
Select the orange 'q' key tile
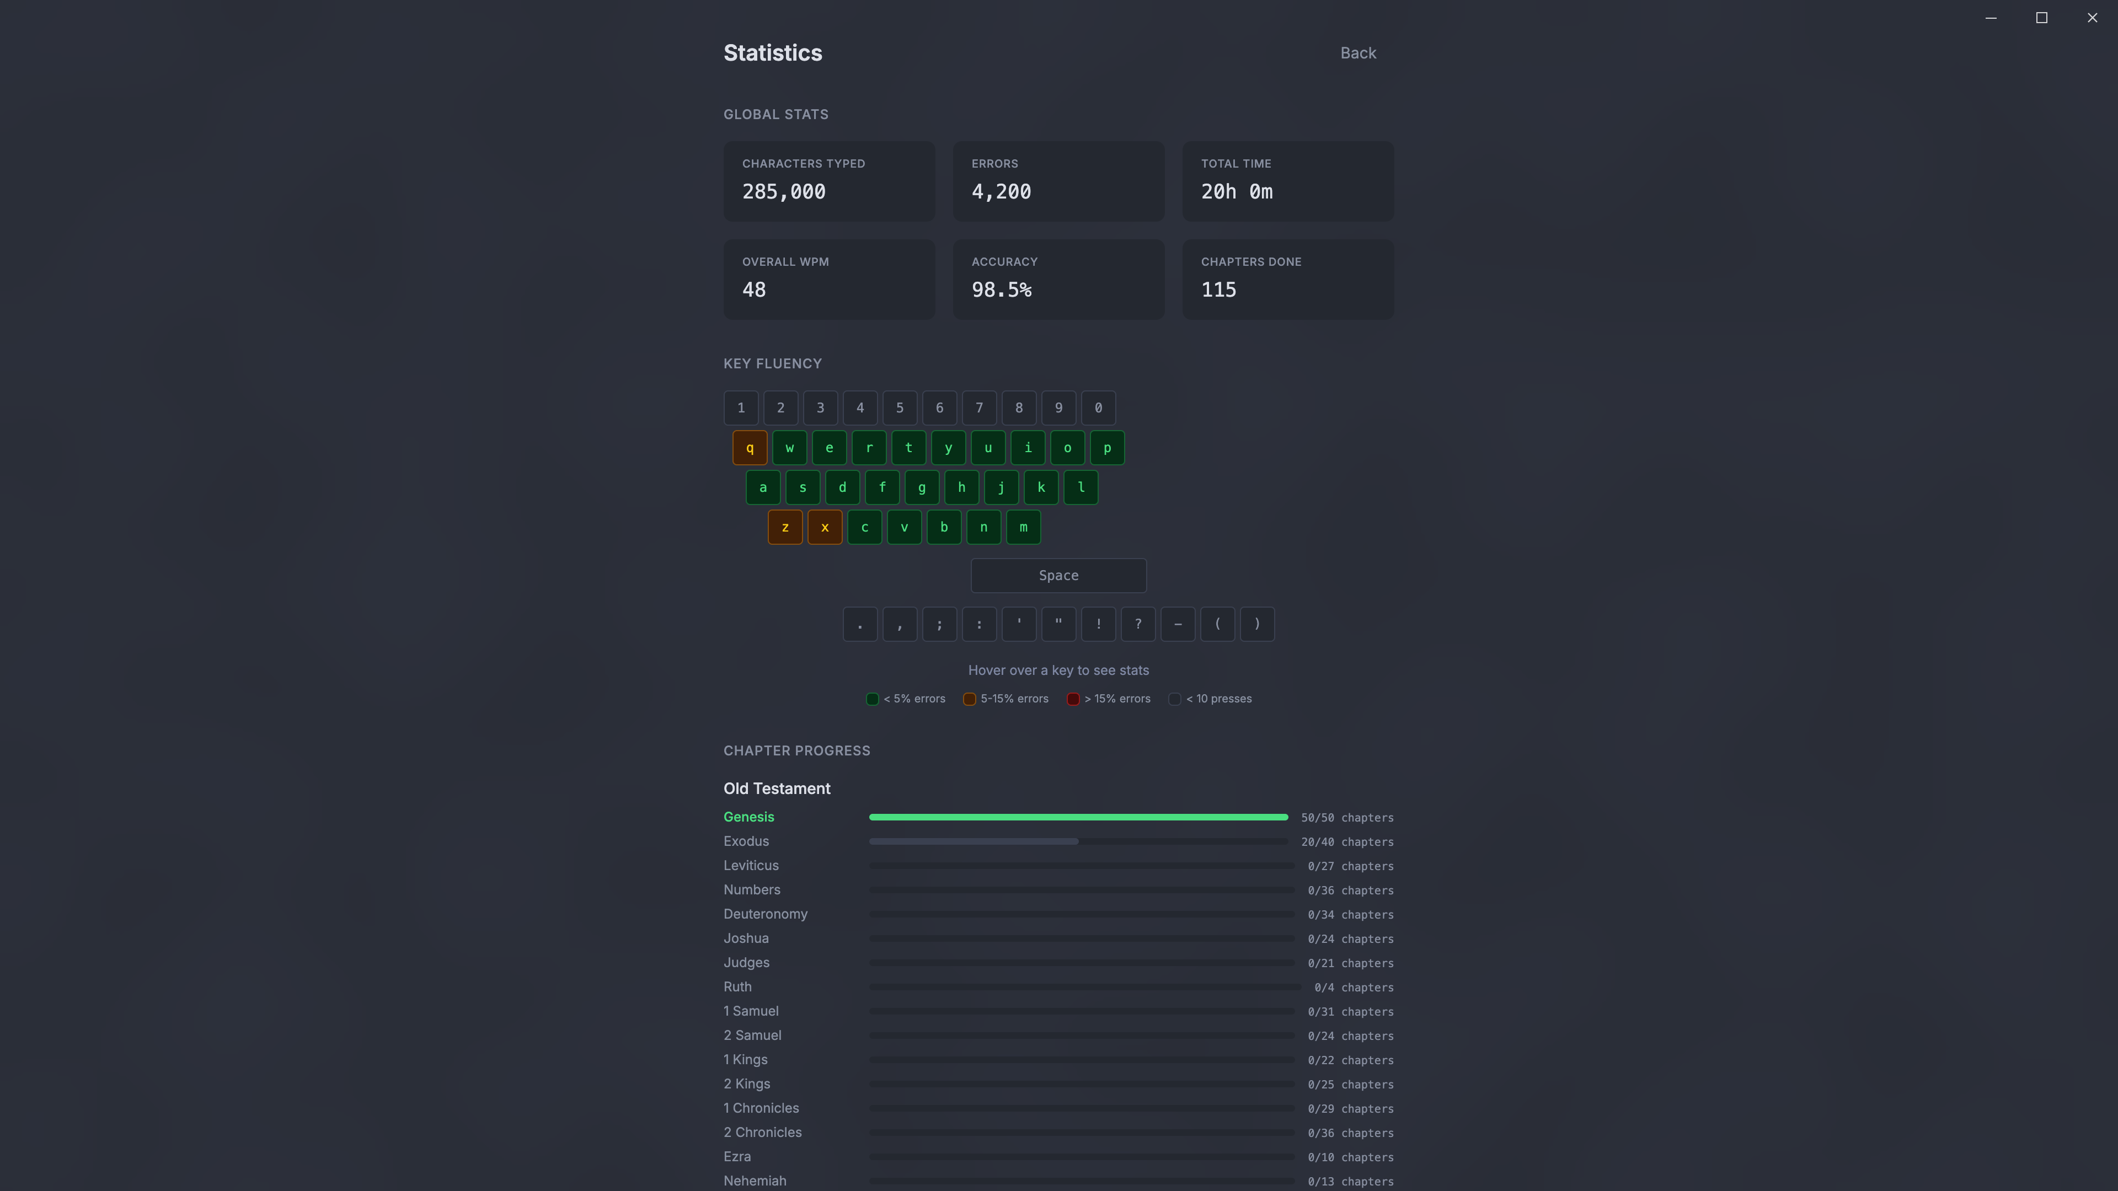tap(749, 448)
